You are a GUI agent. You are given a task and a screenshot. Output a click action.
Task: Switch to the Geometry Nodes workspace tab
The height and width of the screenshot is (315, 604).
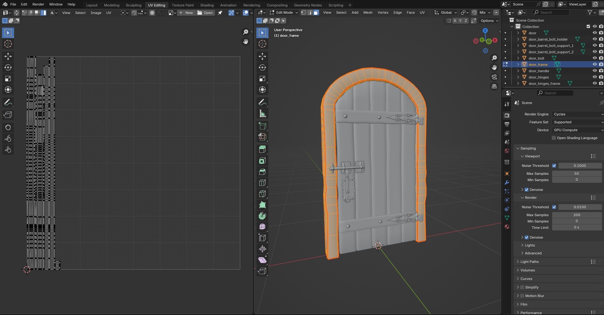coord(308,5)
